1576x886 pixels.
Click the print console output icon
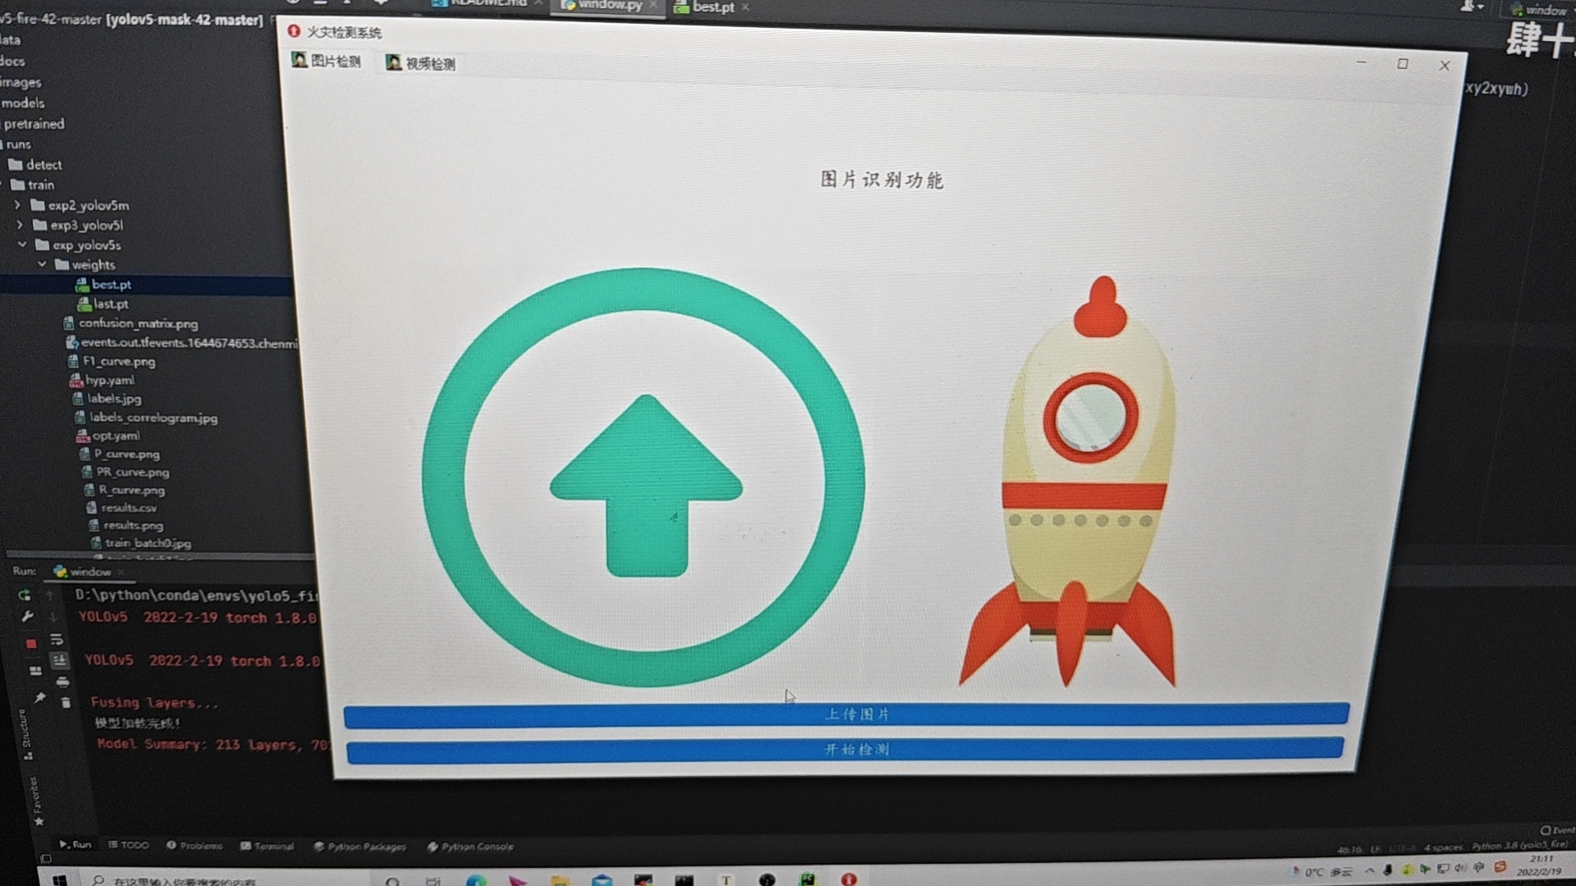62,682
